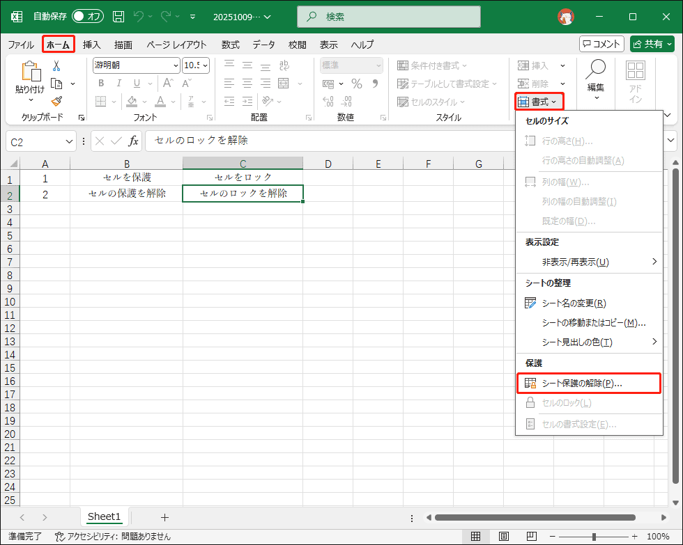Click the add new sheet plus button
683x545 pixels.
164,517
